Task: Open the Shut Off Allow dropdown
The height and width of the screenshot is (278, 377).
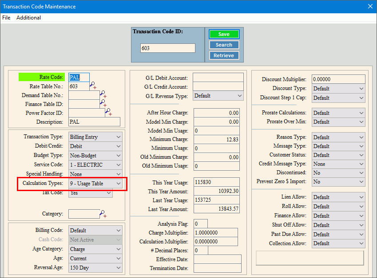Action: (x=361, y=225)
